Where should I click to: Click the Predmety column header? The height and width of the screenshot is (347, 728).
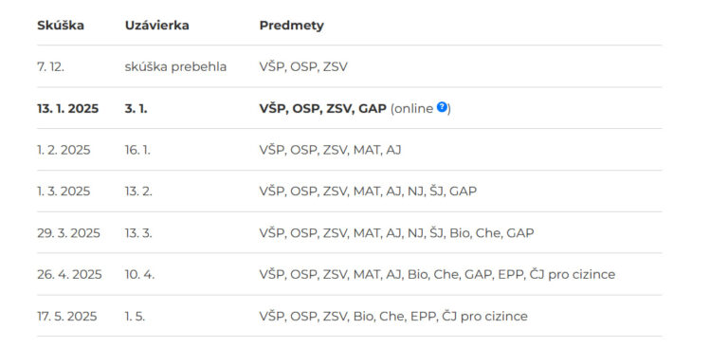point(292,26)
